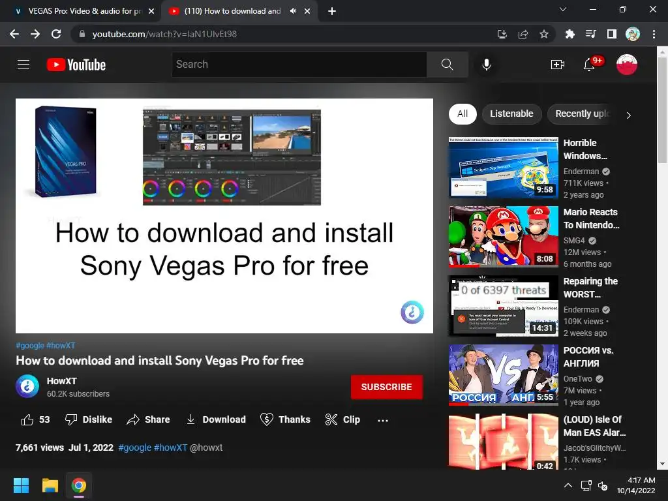Share the video
This screenshot has height=501, width=668.
148,419
